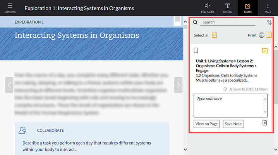Image resolution: width=278 pixels, height=155 pixels.
Task: Go to the next page arrow
Action: click(x=178, y=85)
